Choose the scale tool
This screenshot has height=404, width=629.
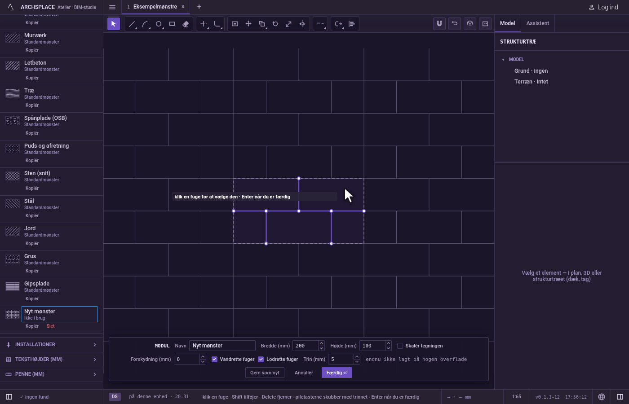tap(289, 24)
